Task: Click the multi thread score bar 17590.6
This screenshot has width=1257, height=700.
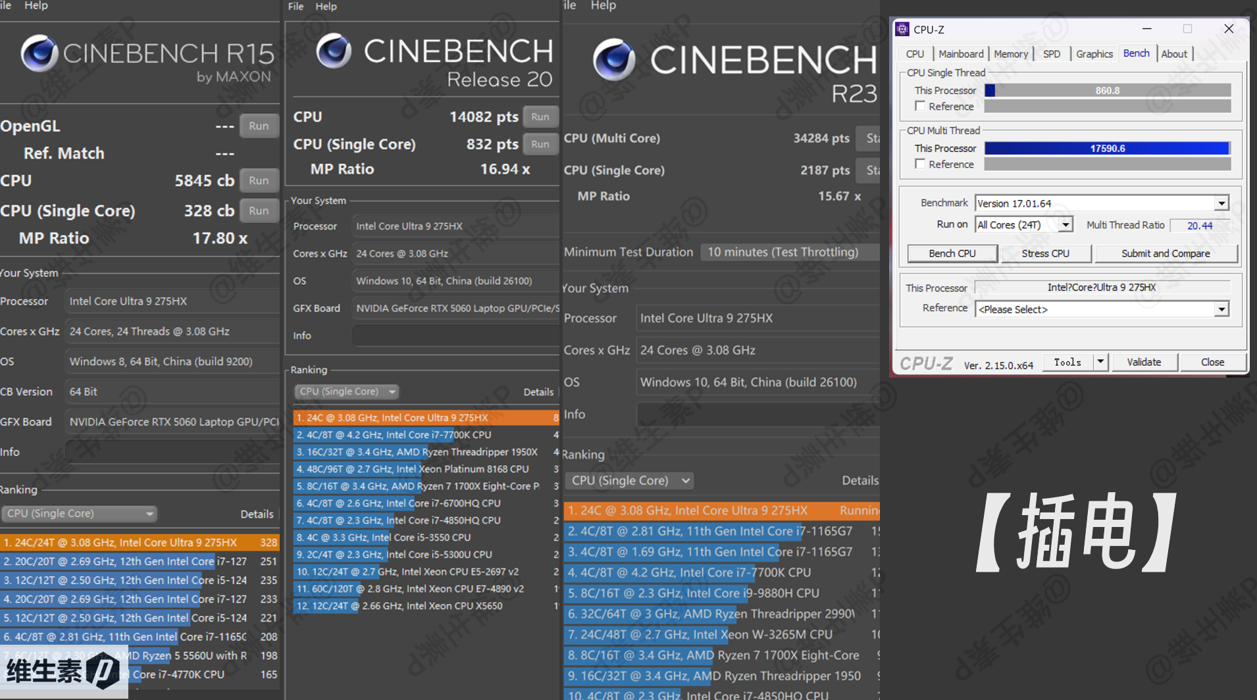Action: click(1107, 149)
